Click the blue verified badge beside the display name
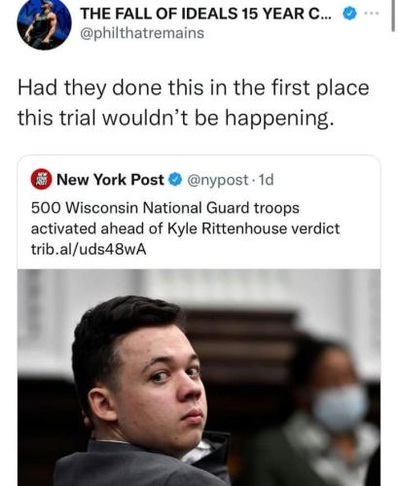The image size is (398, 486). (349, 14)
